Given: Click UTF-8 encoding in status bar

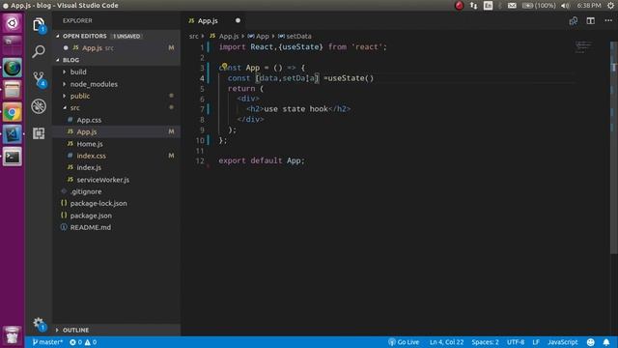Looking at the screenshot, I should pyautogui.click(x=516, y=342).
